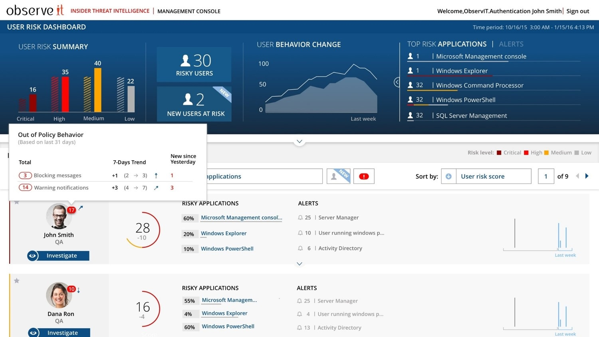The width and height of the screenshot is (599, 337).
Task: Sign out of the management console
Action: 577,11
